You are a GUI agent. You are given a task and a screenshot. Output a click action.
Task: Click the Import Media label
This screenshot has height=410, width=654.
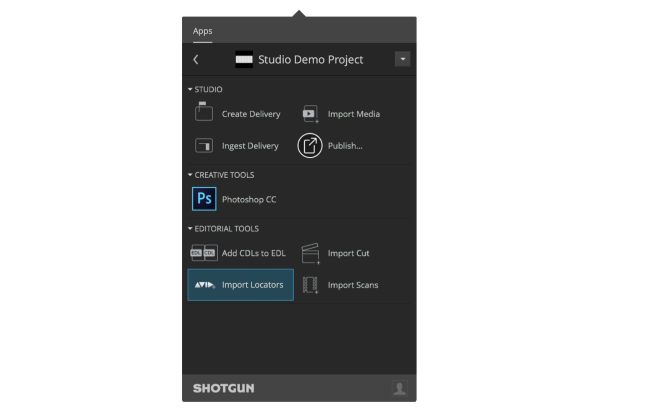354,114
